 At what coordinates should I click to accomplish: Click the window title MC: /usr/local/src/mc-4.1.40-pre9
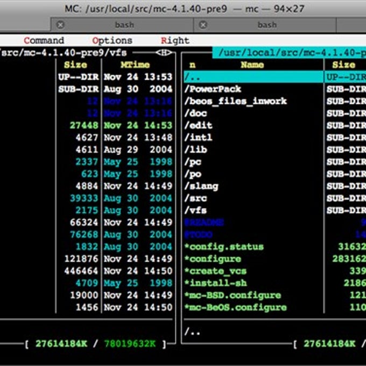(146, 9)
